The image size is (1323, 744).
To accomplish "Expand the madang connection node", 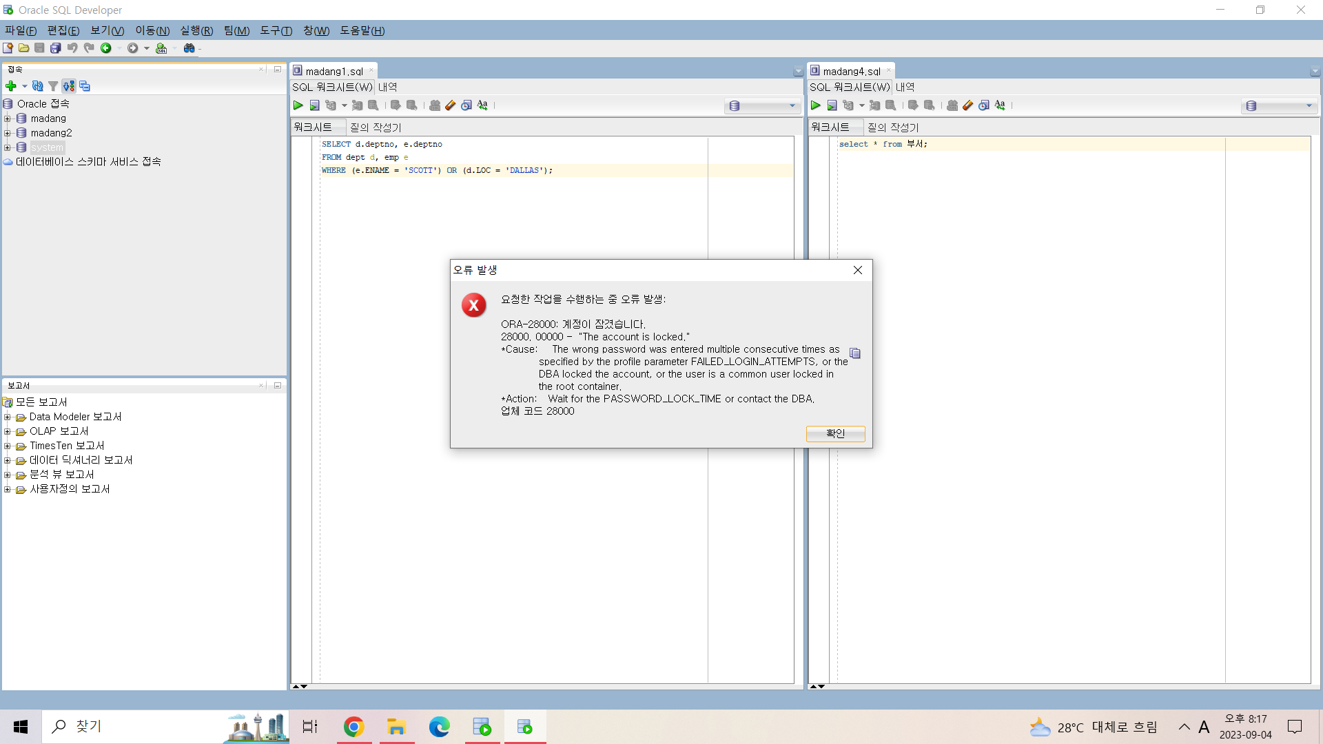I will pos(8,118).
